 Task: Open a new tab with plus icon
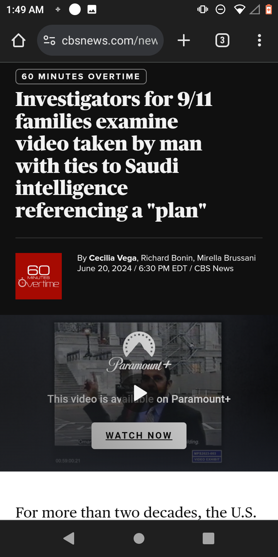click(184, 40)
